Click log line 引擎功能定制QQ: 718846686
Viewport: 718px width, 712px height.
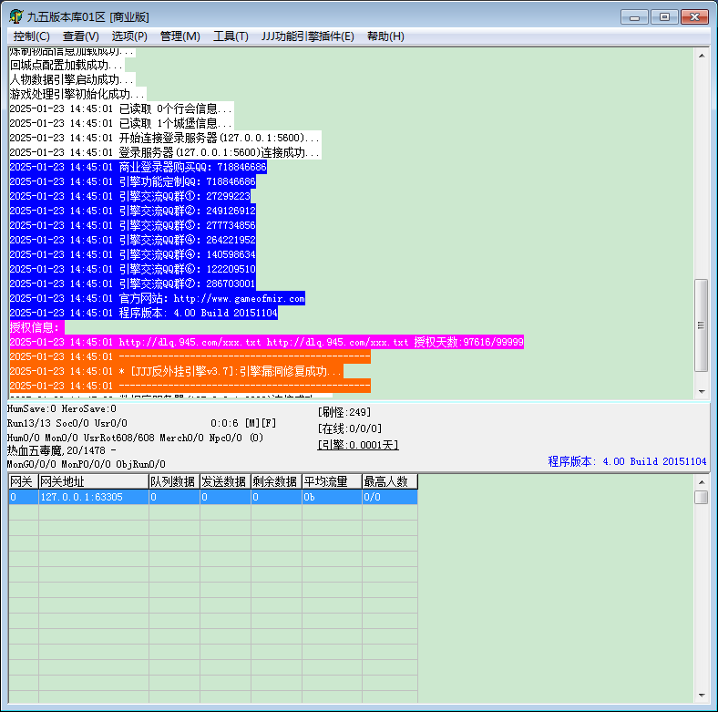[x=132, y=181]
